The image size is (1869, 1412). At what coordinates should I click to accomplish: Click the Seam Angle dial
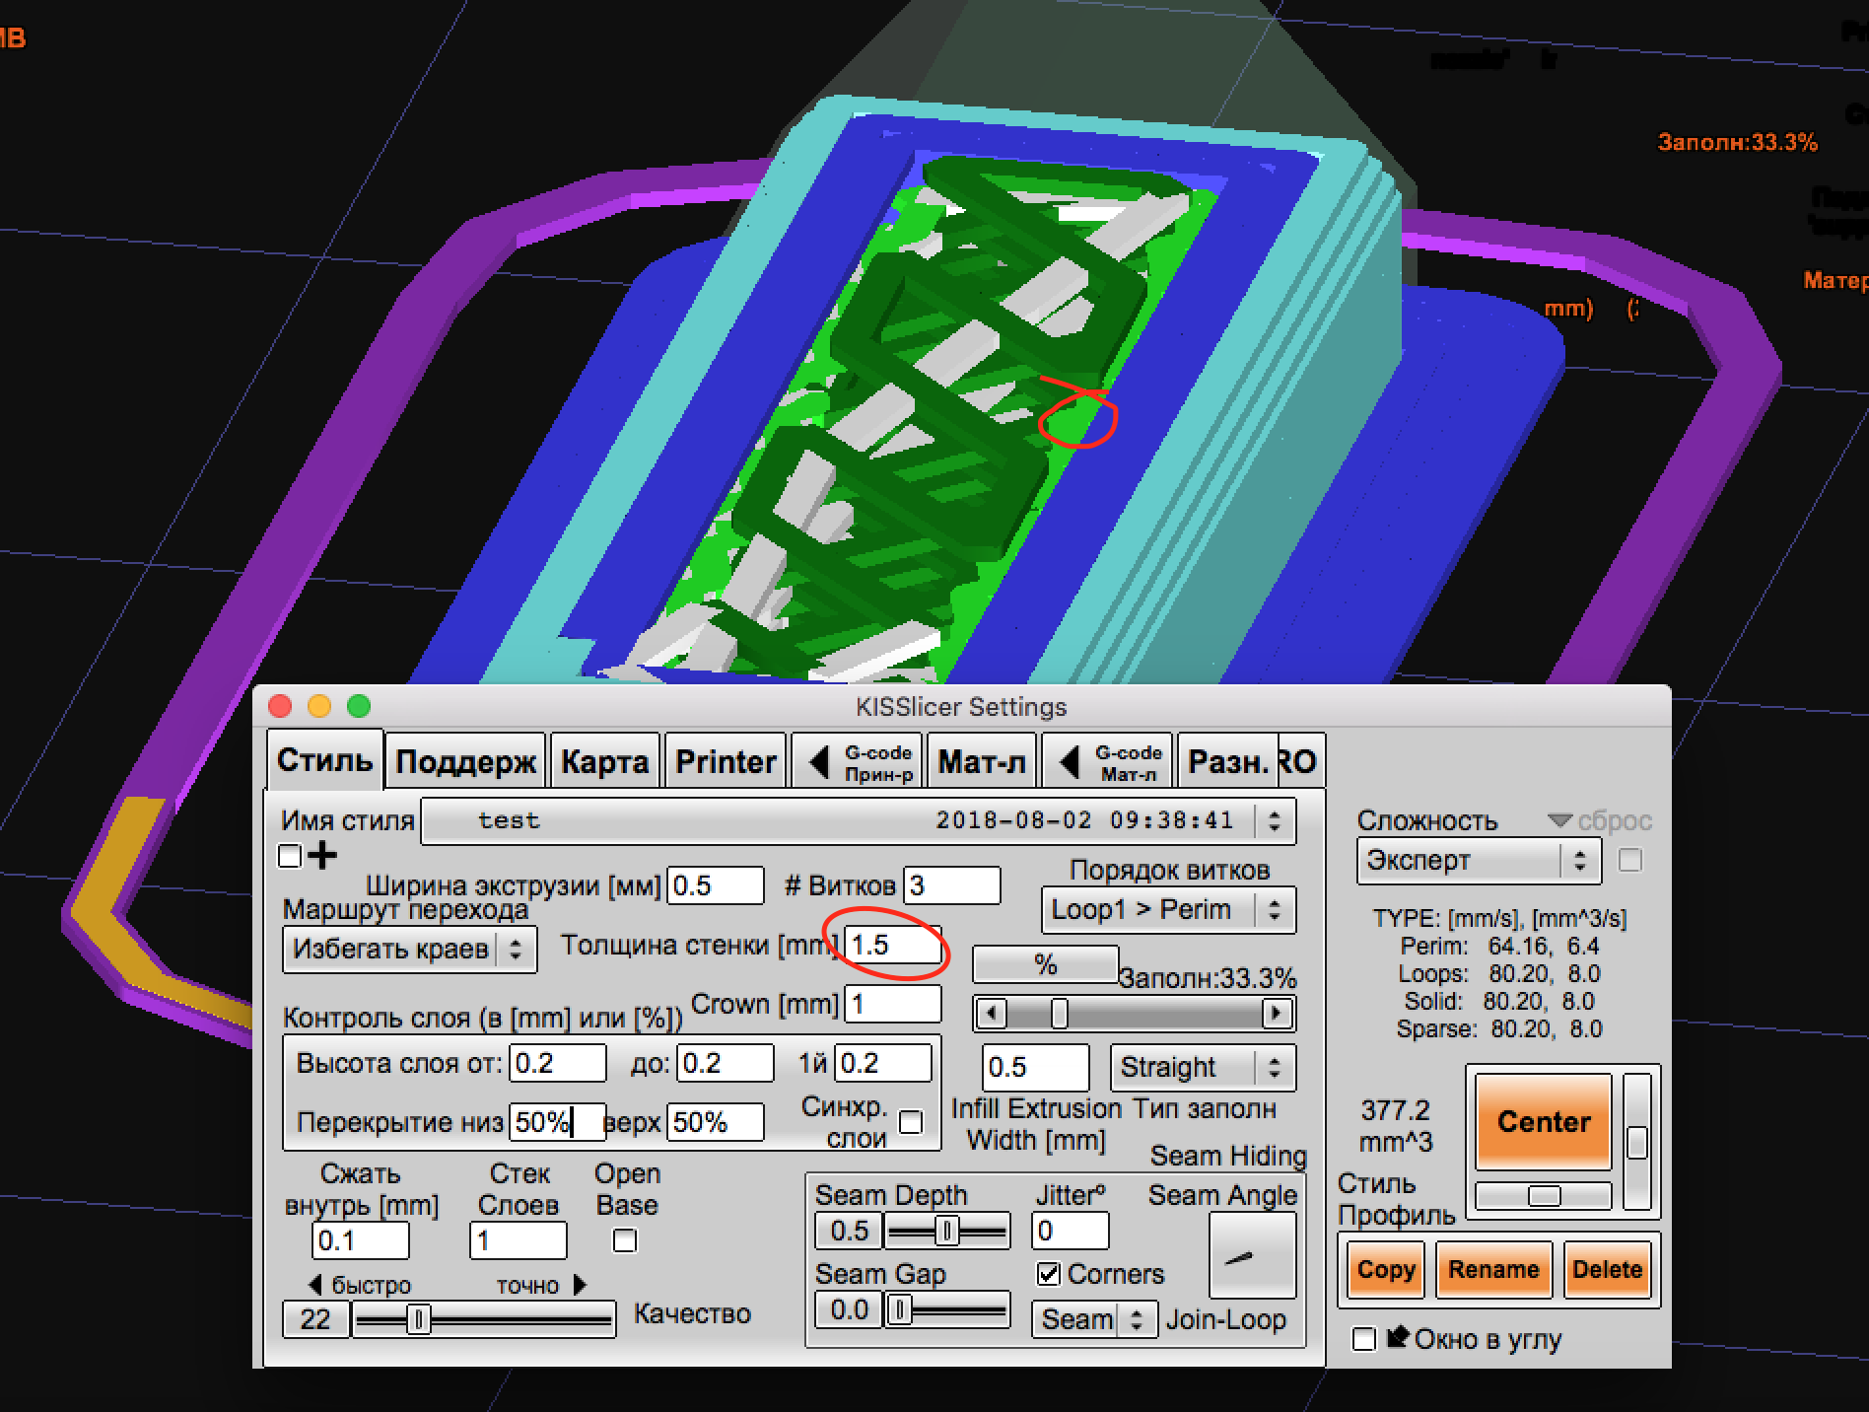[1251, 1255]
